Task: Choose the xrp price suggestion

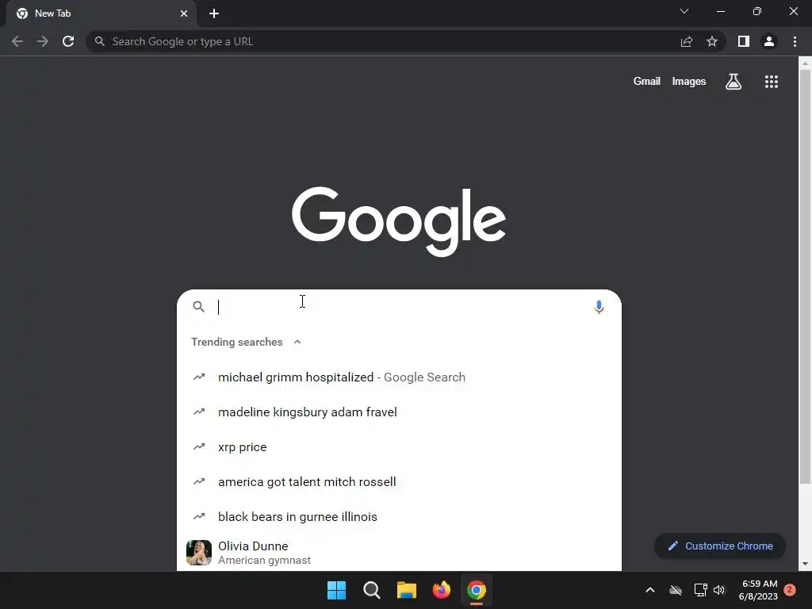Action: point(399,447)
